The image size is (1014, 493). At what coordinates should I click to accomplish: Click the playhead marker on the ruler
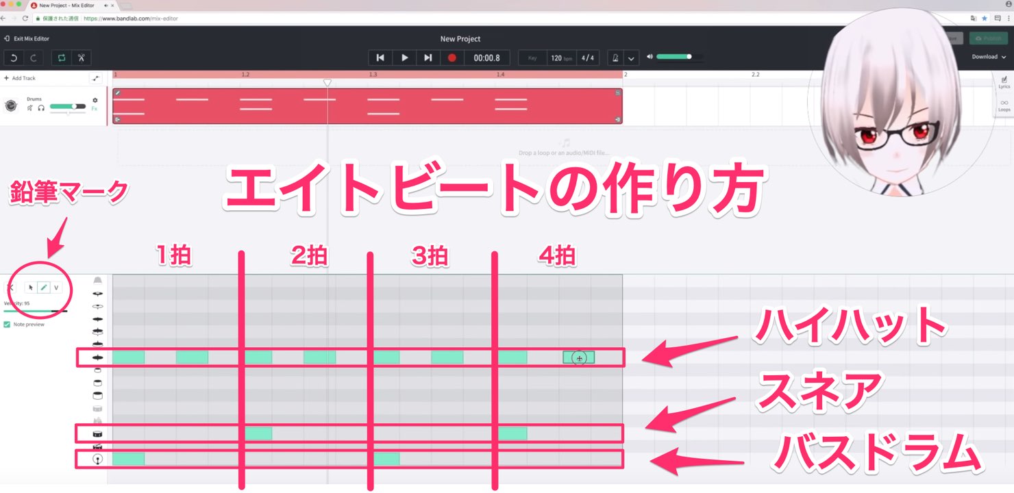point(327,82)
